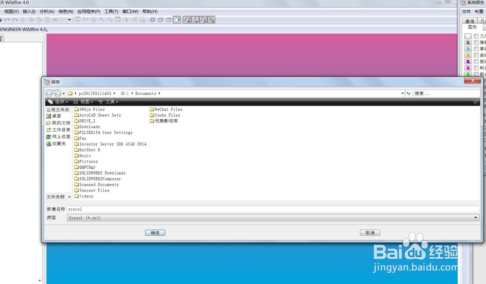Select the Wireframe display icon

153,20
